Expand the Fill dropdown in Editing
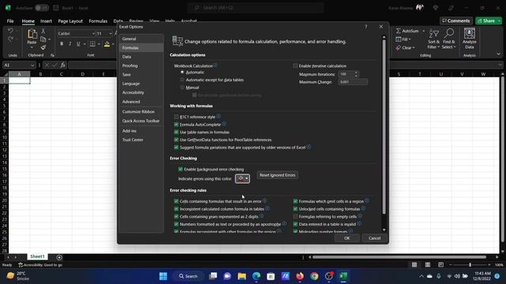506x284 pixels. (x=410, y=39)
